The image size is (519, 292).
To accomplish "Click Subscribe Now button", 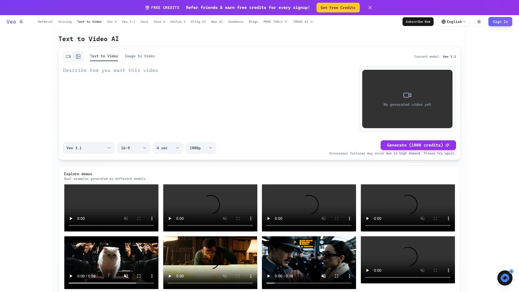I will [418, 22].
